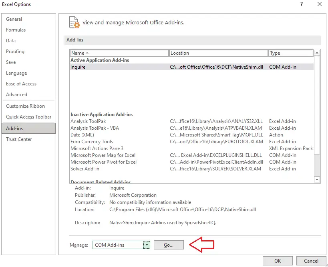Click the Inactive Application Add-ins heading
Screen dimensions: 328x267
(x=101, y=115)
